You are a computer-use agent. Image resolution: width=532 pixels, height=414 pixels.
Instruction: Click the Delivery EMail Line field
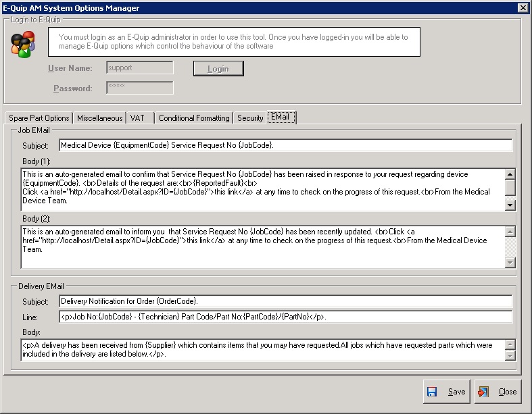click(285, 317)
